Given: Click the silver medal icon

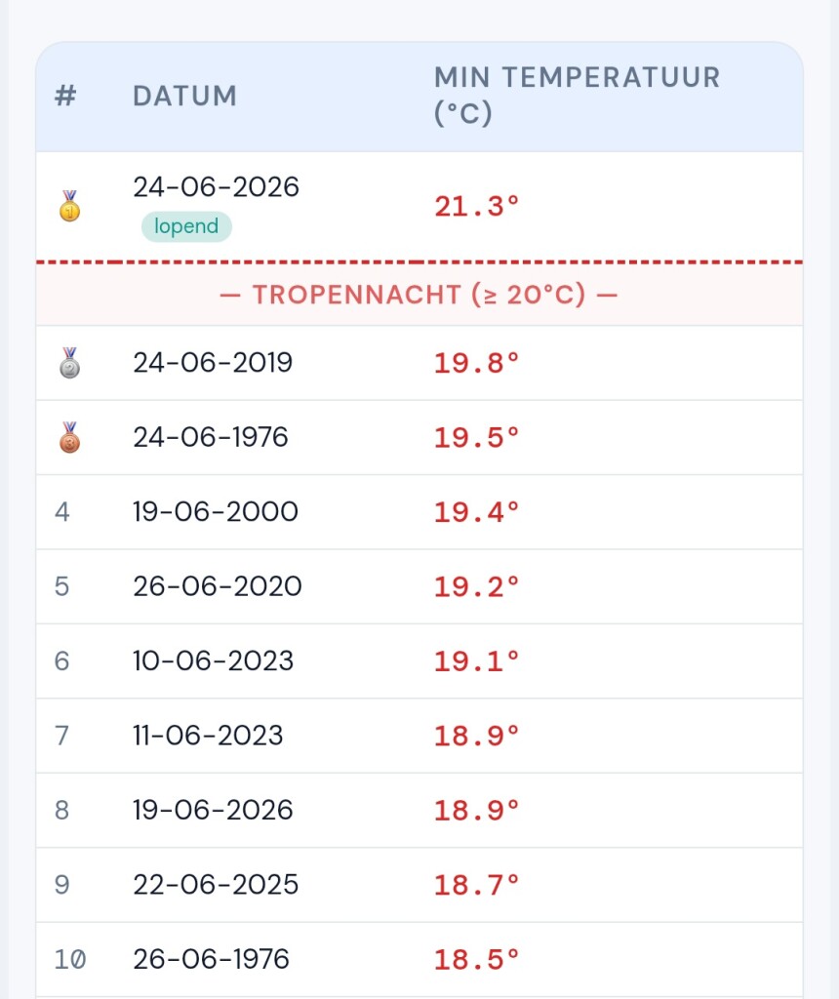Looking at the screenshot, I should (69, 363).
